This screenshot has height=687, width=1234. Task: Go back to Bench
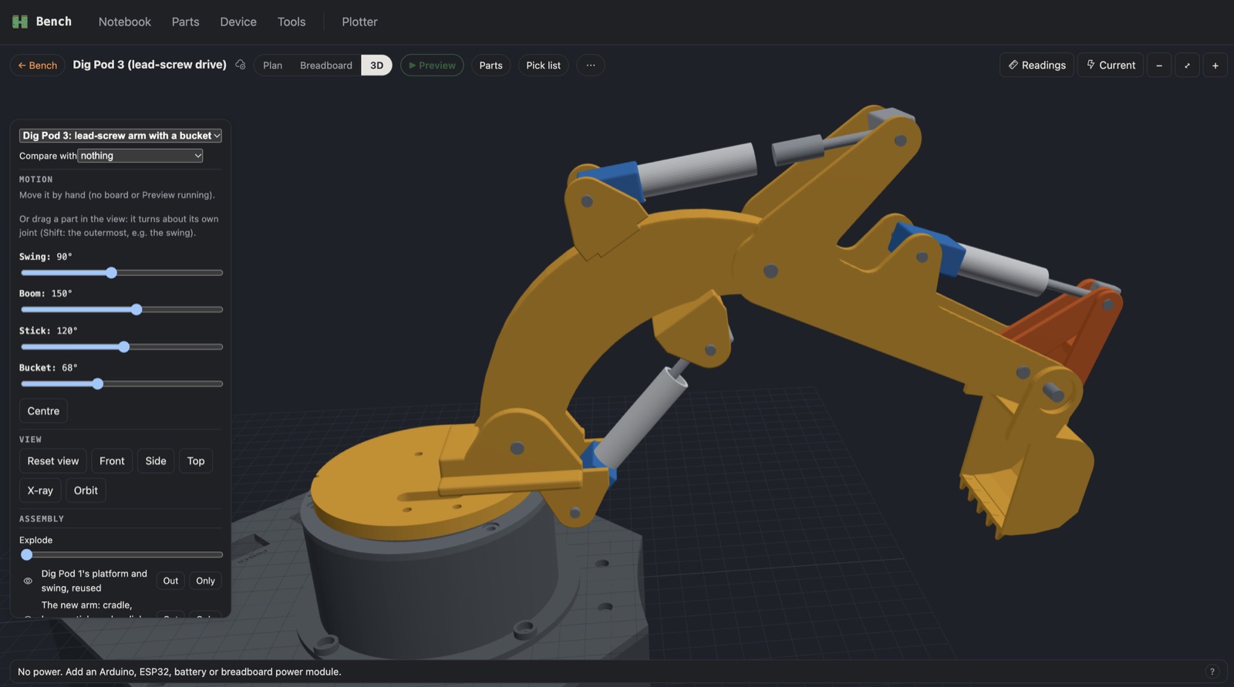pos(37,66)
